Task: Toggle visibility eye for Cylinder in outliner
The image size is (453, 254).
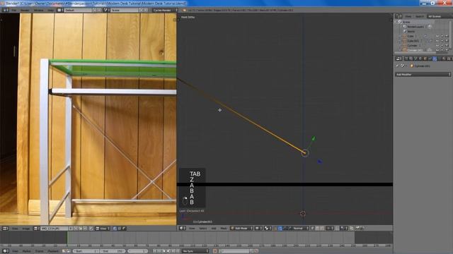Action: tap(437, 45)
